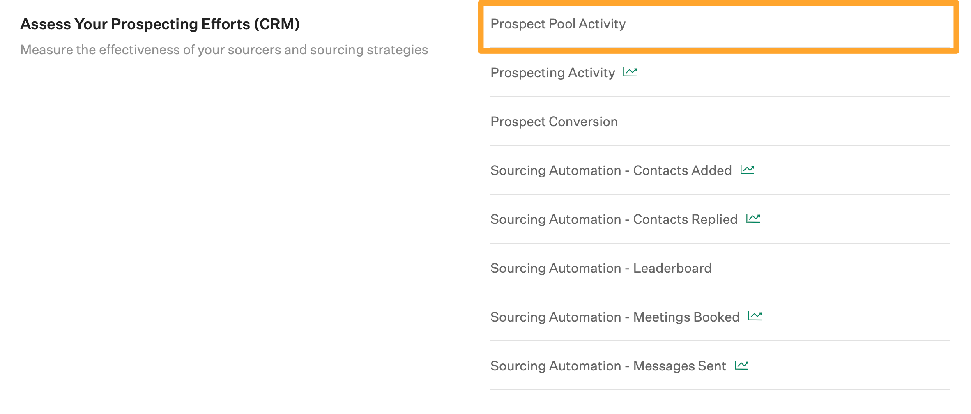Click the Contacts Replied chart thumbnail icon

pyautogui.click(x=754, y=218)
